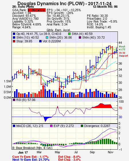The height and width of the screenshot is (161, 129).
Task: Click the magenta EXP (9) legend square
Action: (51, 126)
